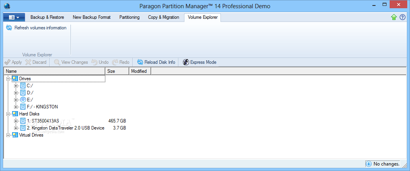Click the No changes. status text
Viewport: 410px width, 171px height.
click(x=387, y=164)
